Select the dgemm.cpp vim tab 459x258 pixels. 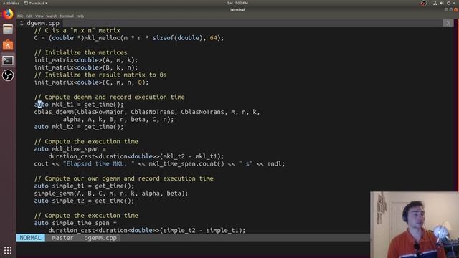coord(39,23)
